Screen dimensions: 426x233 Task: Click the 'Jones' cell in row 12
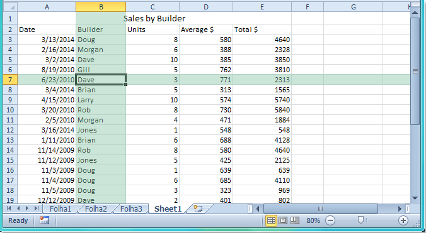[x=101, y=130]
